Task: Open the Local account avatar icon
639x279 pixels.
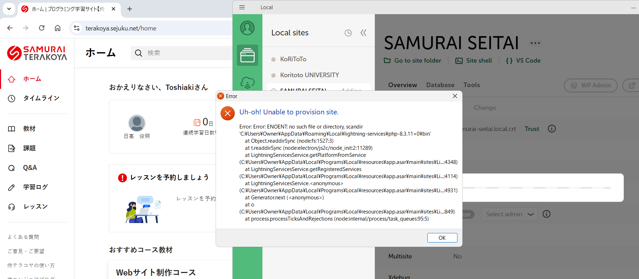Action: (x=248, y=28)
